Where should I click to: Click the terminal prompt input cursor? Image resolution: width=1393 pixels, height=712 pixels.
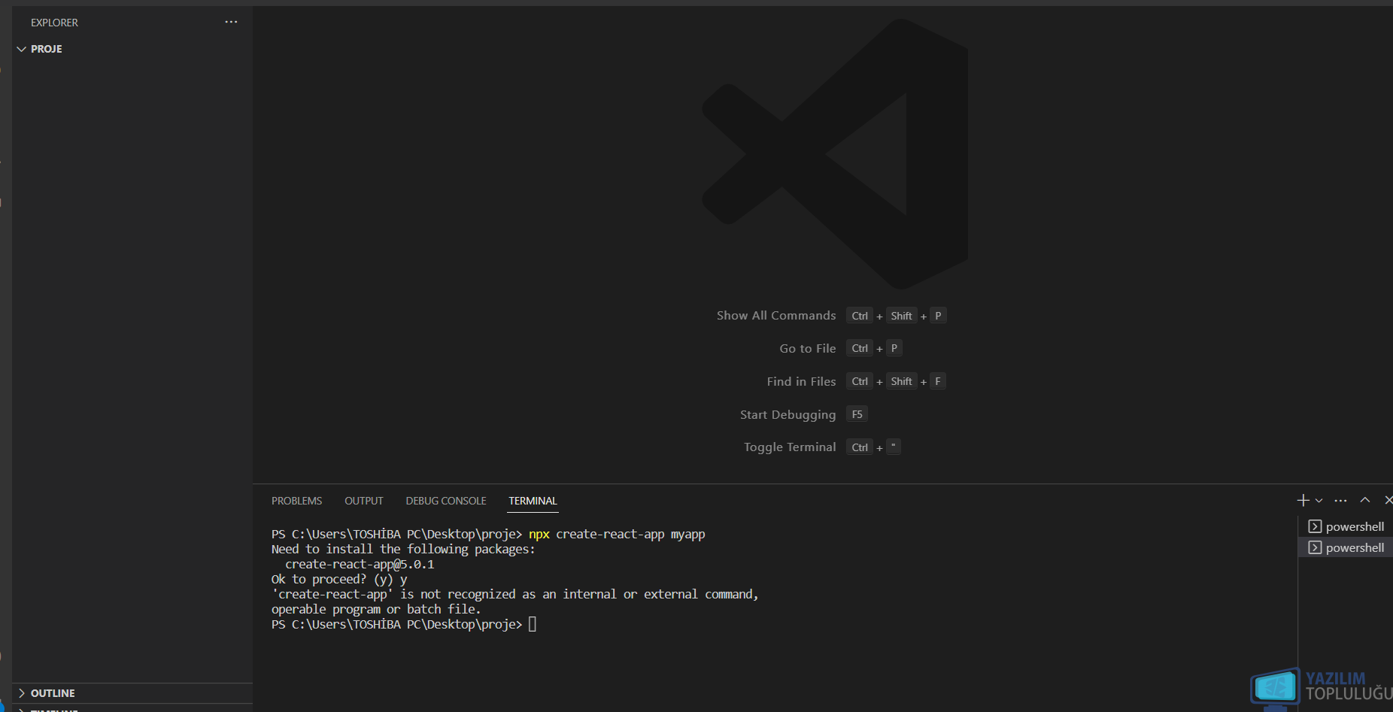533,624
